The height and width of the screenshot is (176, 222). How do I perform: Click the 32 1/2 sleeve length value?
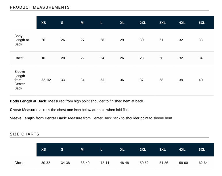pos(46,80)
